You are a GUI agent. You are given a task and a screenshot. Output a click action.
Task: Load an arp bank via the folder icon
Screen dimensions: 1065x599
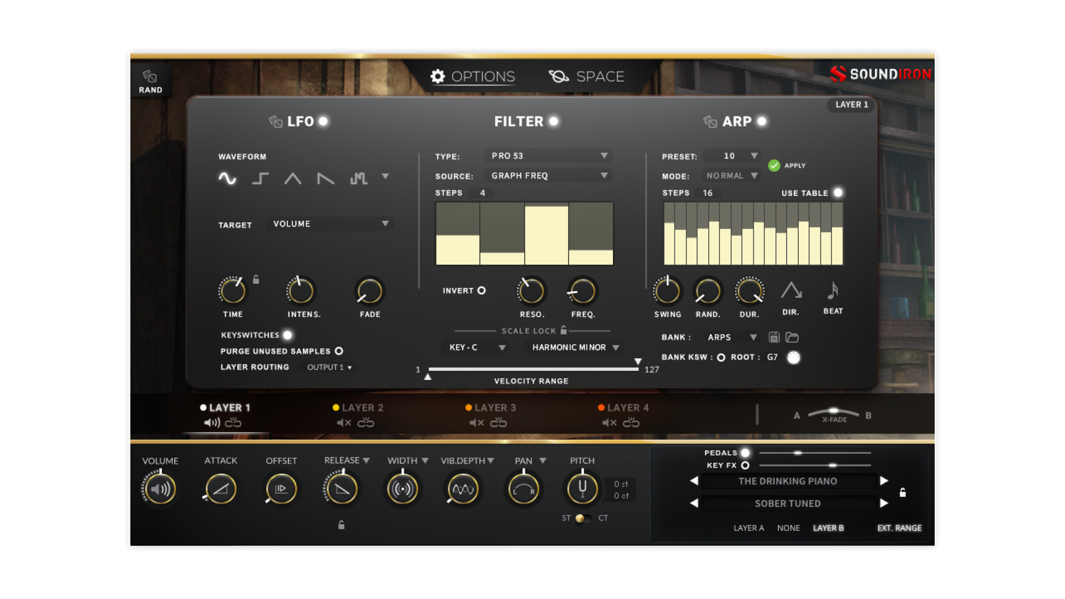coord(792,337)
